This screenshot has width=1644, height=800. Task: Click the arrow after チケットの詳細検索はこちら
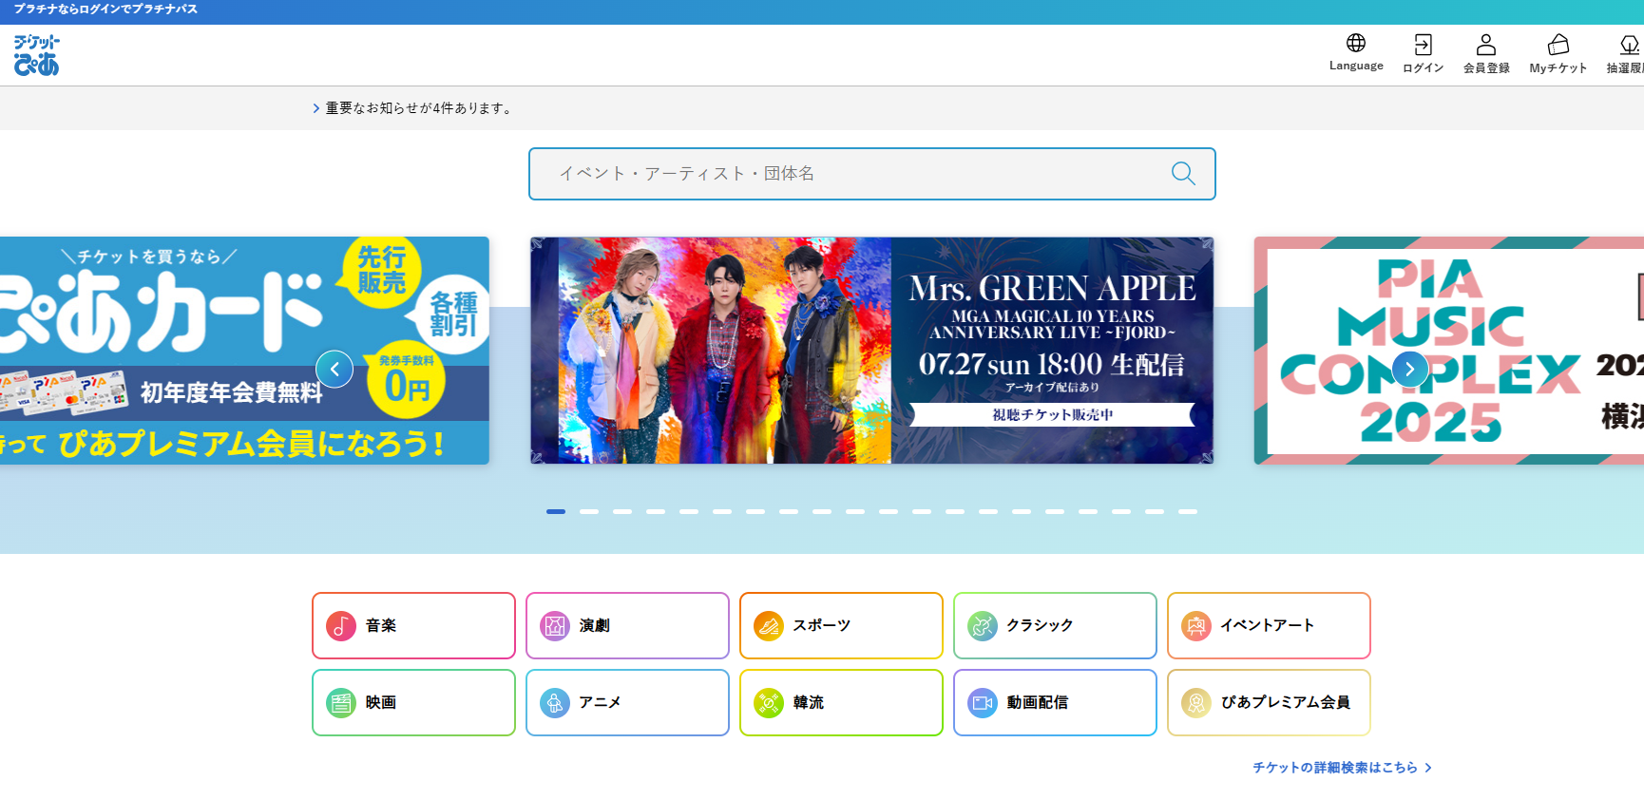coord(1427,768)
